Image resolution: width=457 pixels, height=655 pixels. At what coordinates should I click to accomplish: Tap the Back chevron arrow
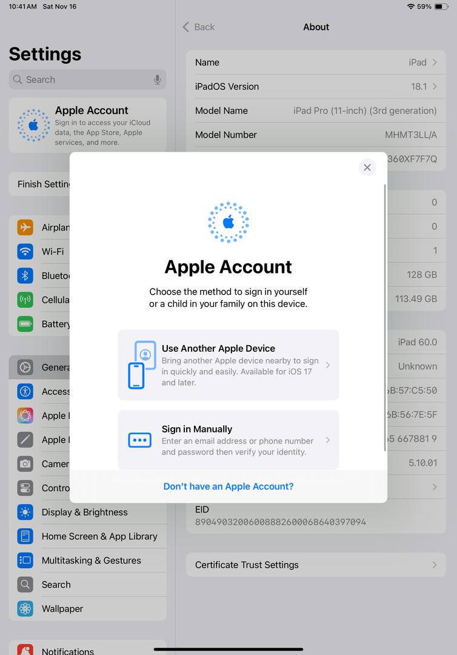[185, 27]
